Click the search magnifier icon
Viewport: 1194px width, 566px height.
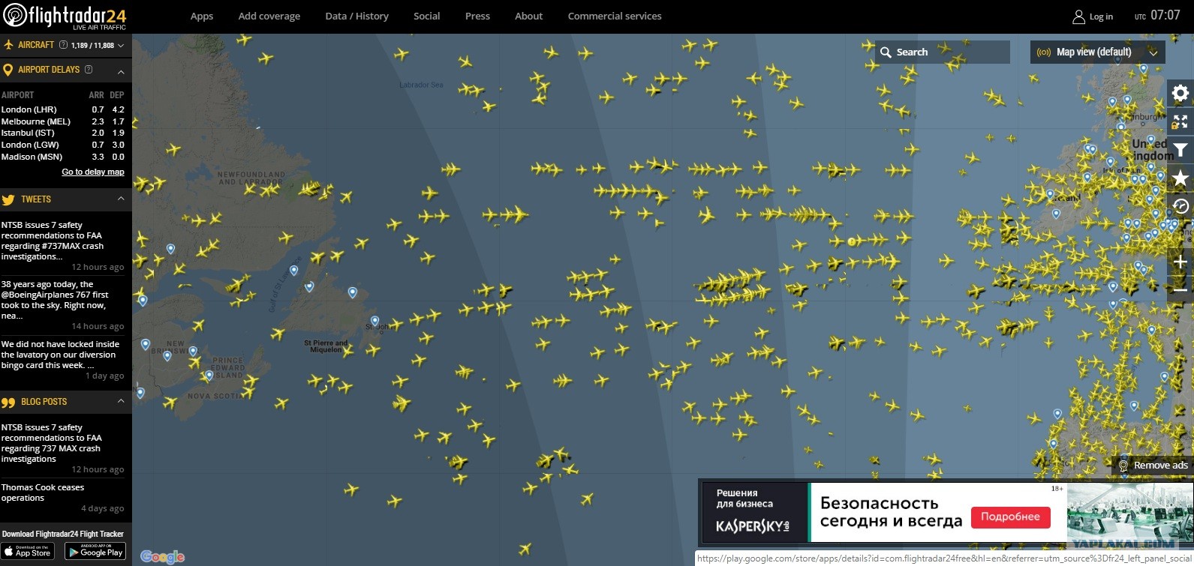886,52
